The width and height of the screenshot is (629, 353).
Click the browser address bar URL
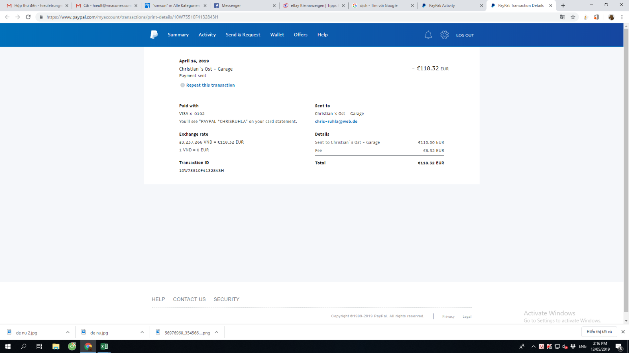pos(132,17)
